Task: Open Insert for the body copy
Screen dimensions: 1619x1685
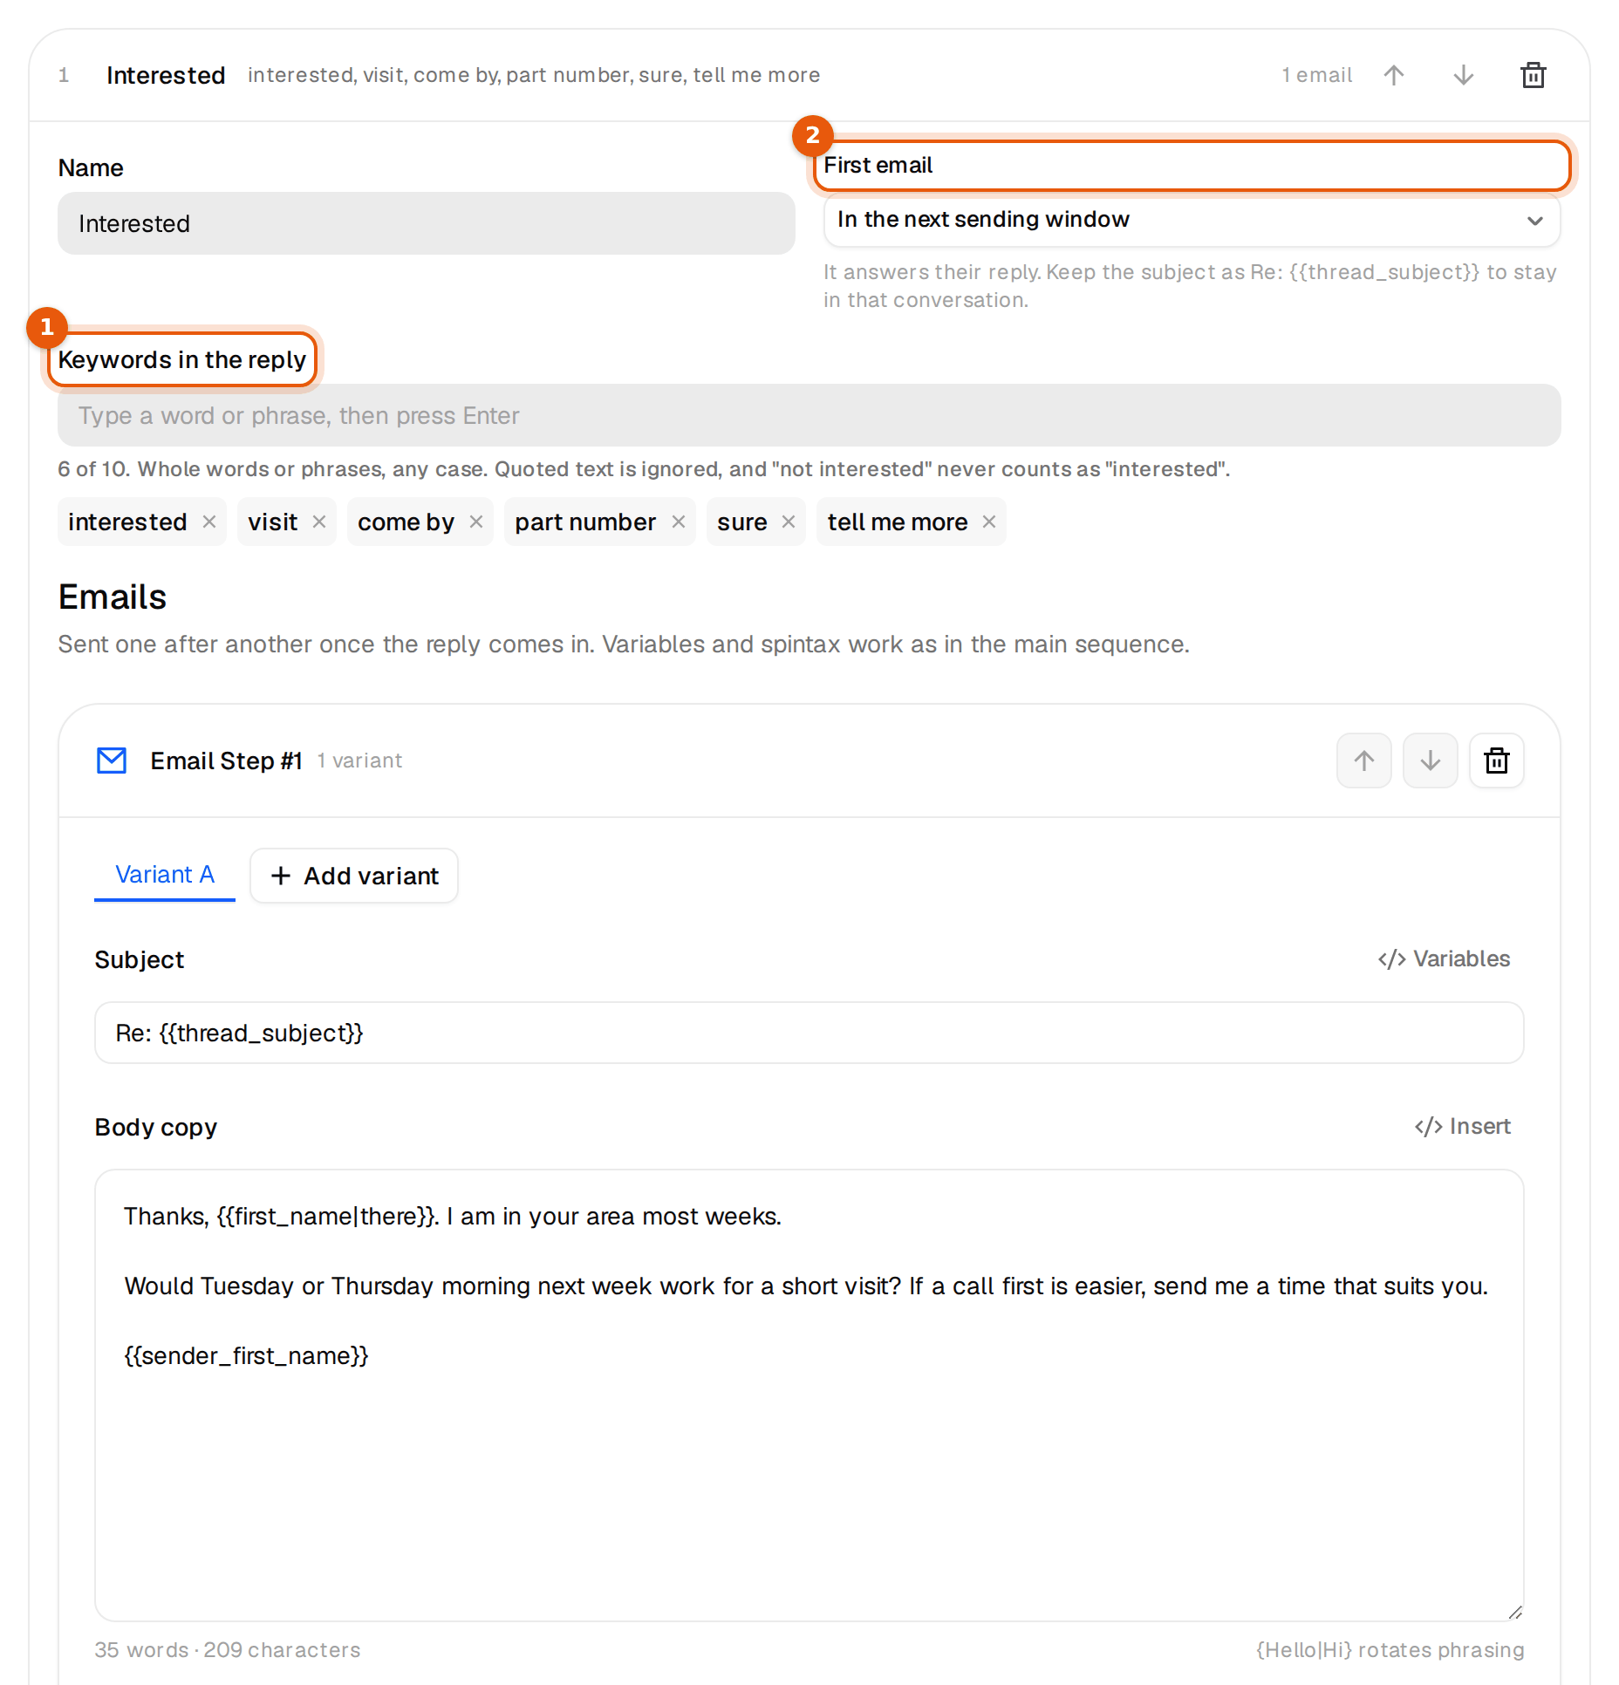Action: click(1462, 1127)
